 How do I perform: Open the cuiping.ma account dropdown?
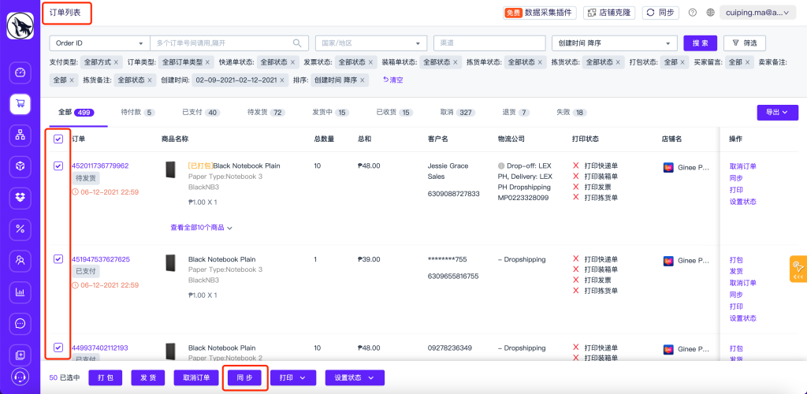757,13
